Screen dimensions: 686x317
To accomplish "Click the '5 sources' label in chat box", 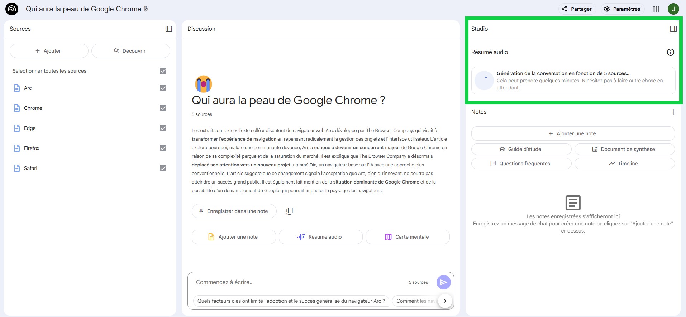I will click(418, 282).
